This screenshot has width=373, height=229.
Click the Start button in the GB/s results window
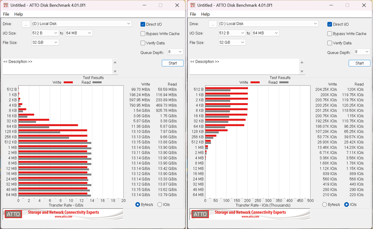pos(173,63)
